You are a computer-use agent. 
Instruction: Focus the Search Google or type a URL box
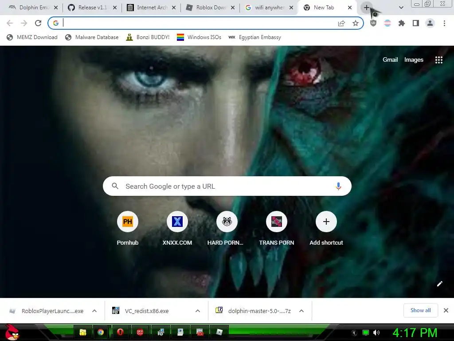(227, 186)
